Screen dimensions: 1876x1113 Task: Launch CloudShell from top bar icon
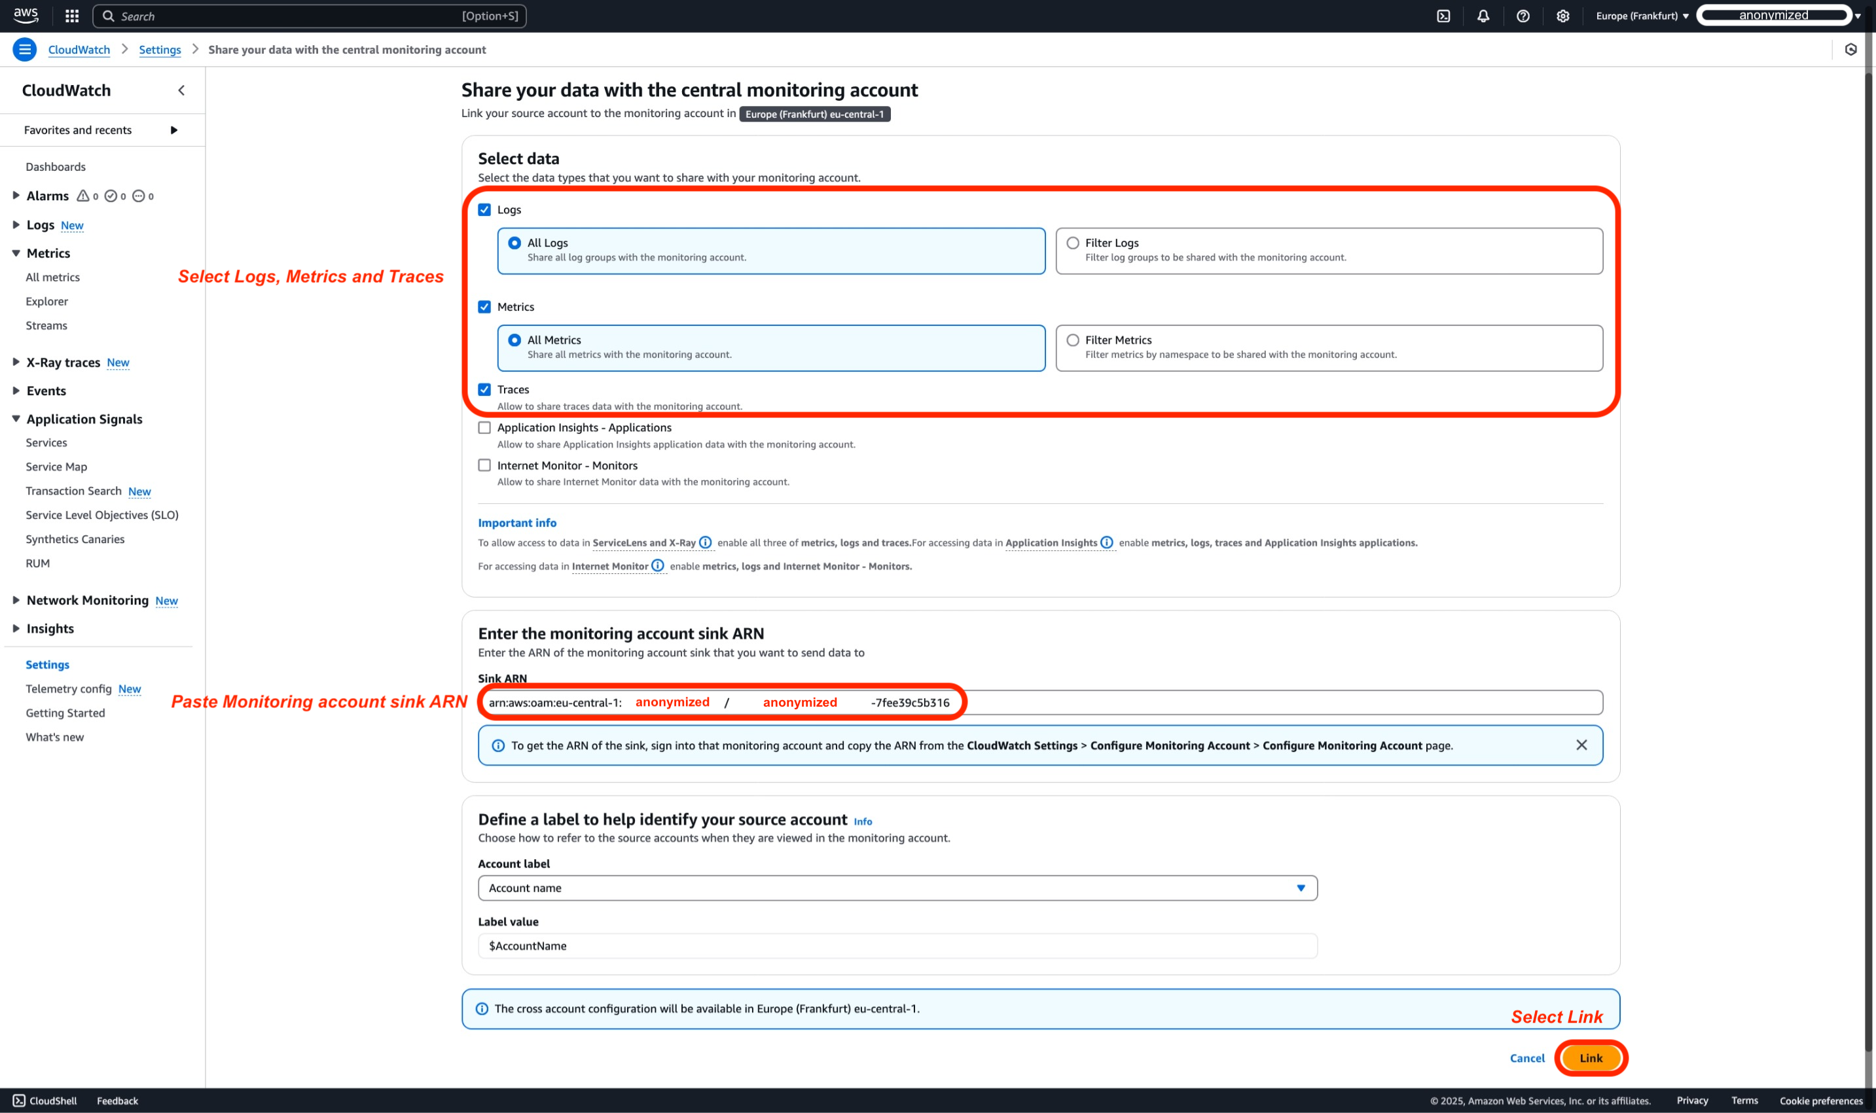click(x=1443, y=16)
